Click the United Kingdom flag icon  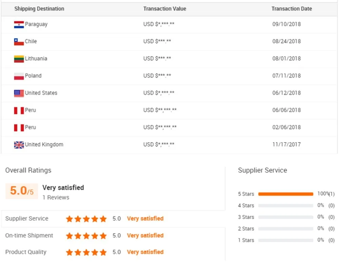click(19, 145)
